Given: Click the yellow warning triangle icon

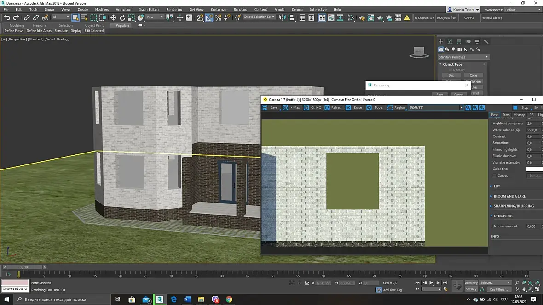Looking at the screenshot, I should 407,17.
